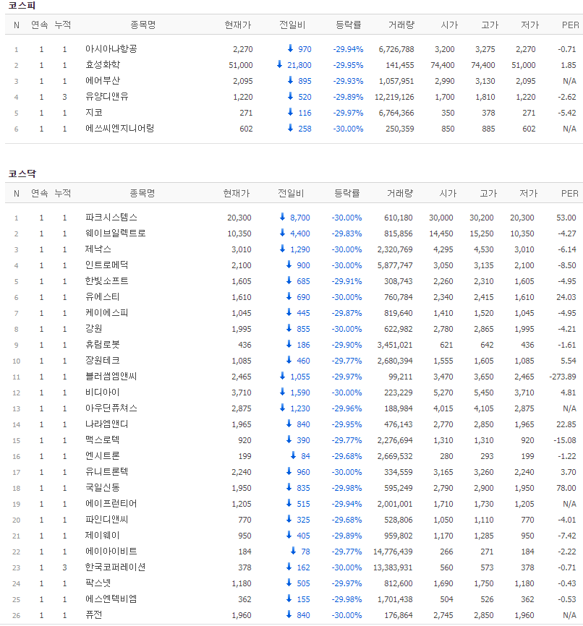
Task: Open 효성화학 stock link
Action: tap(103, 65)
